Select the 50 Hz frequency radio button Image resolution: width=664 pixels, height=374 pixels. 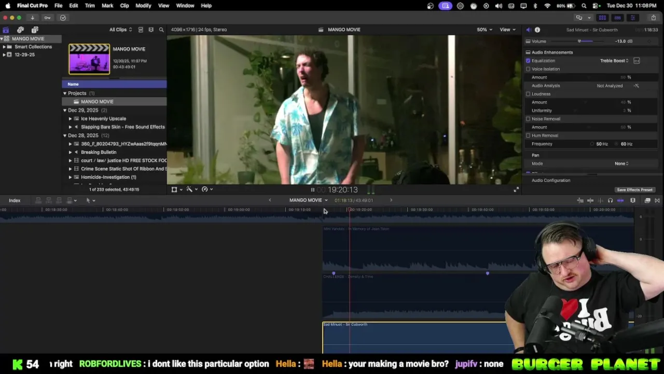tap(592, 144)
